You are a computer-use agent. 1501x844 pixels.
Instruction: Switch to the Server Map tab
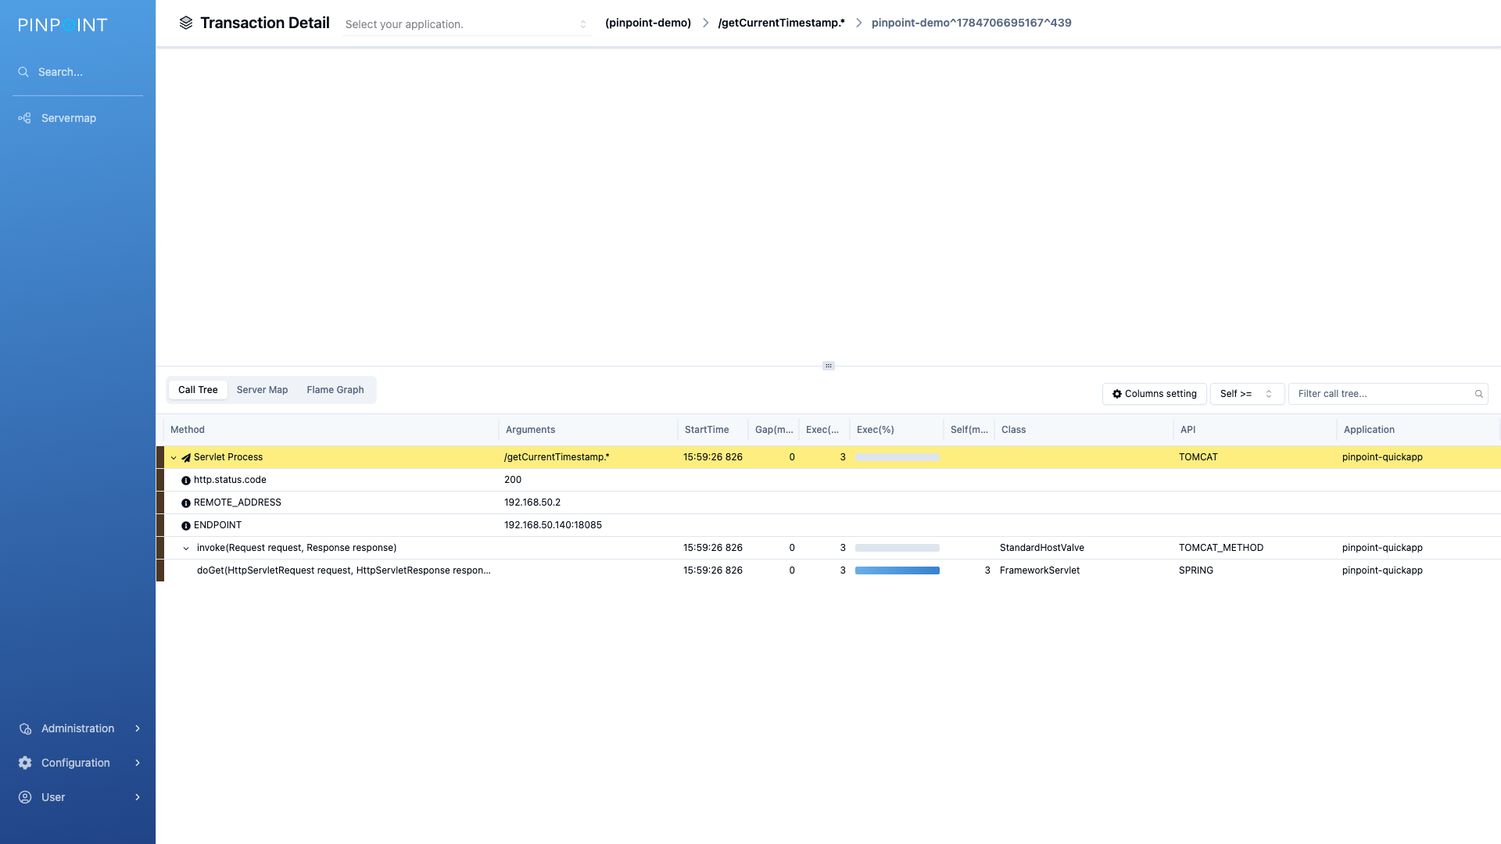coord(262,390)
